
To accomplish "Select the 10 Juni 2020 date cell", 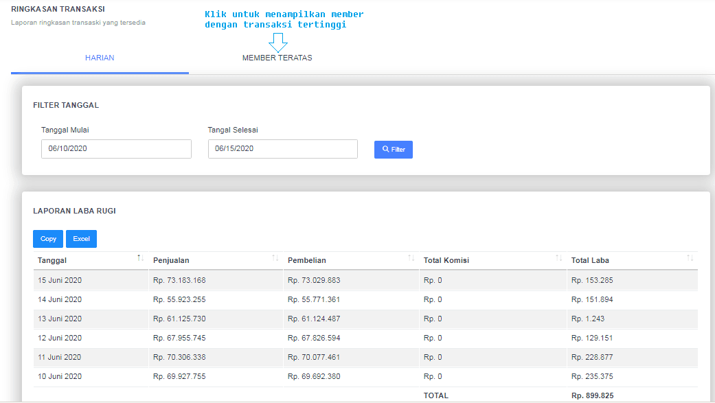I will coord(60,376).
